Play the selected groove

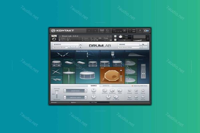[143, 44]
